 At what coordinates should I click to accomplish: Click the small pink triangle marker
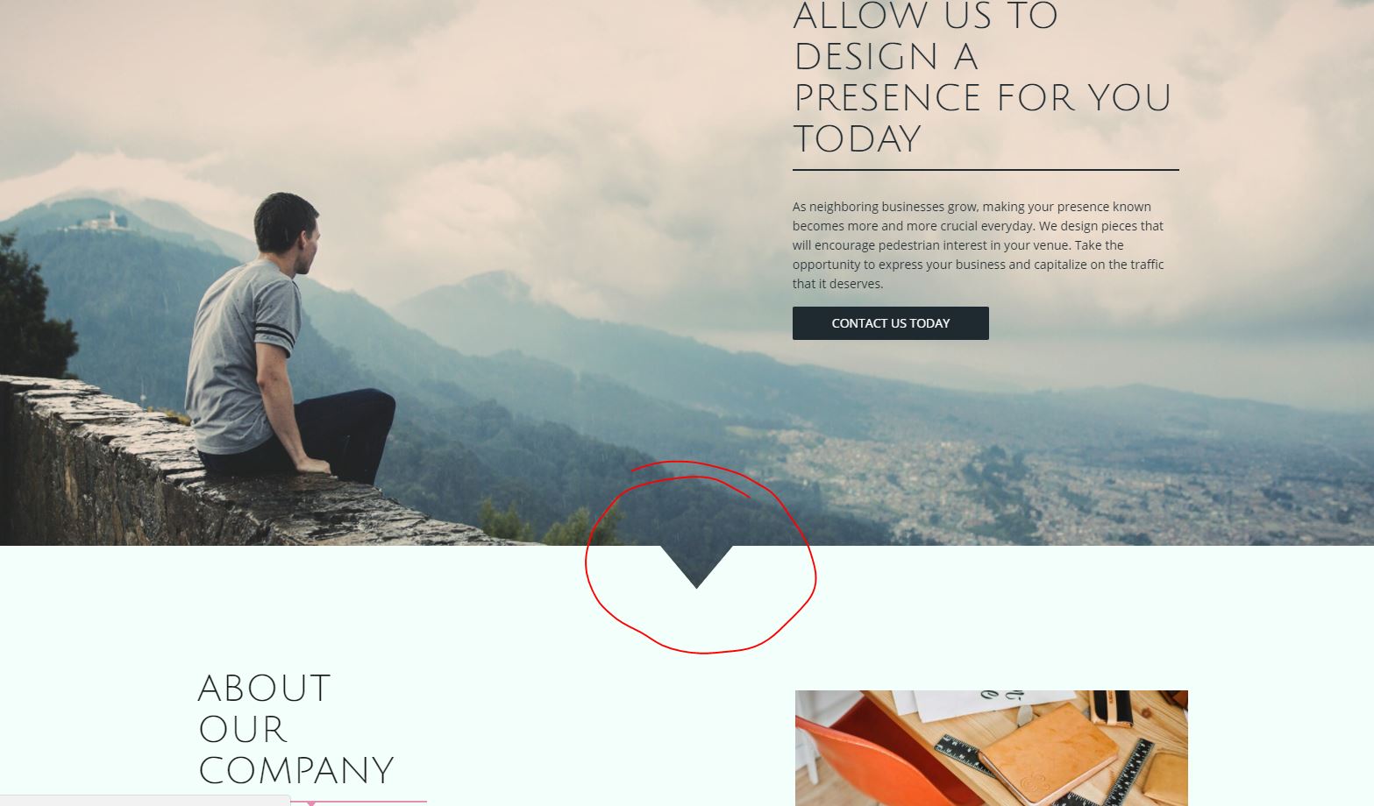[x=310, y=802]
